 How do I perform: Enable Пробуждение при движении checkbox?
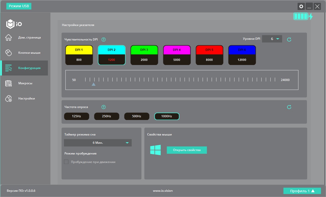click(66, 162)
